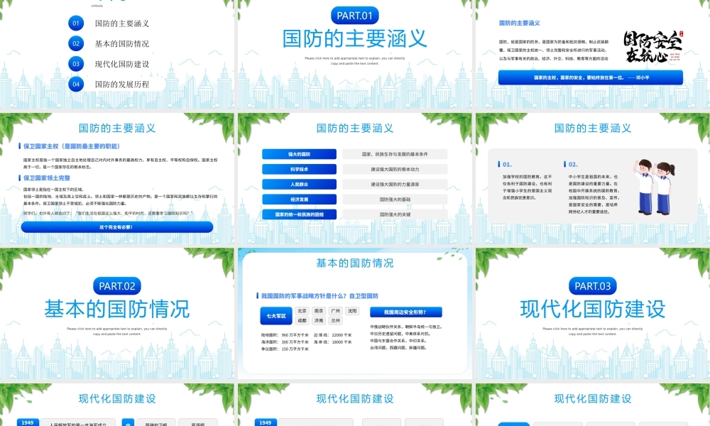The height and width of the screenshot is (426, 710).
Task: Select catalog entry 现代化国防建设
Action: click(122, 65)
